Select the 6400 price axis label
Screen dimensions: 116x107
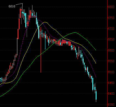111,94
